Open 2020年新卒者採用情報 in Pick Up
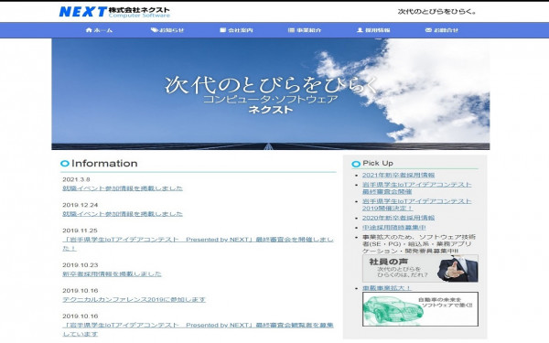Screen dimensions: 549x343 click(x=398, y=218)
